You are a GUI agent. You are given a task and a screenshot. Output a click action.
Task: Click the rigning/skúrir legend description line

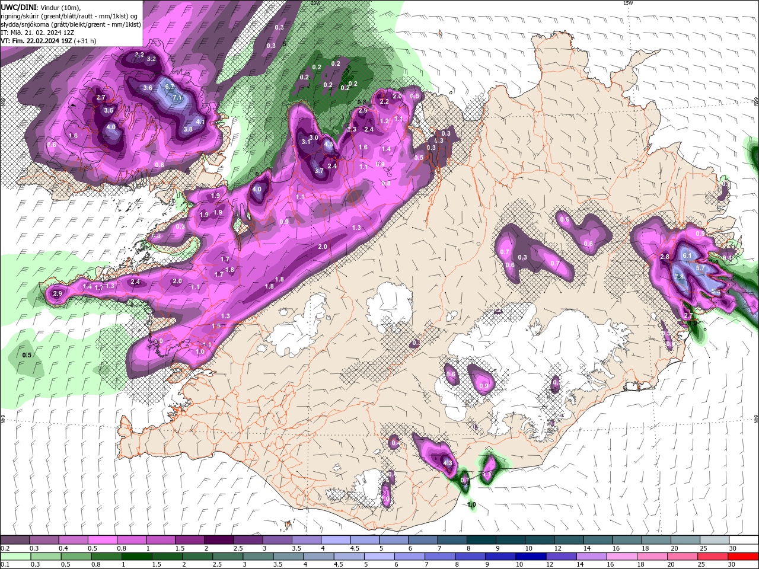70,15
